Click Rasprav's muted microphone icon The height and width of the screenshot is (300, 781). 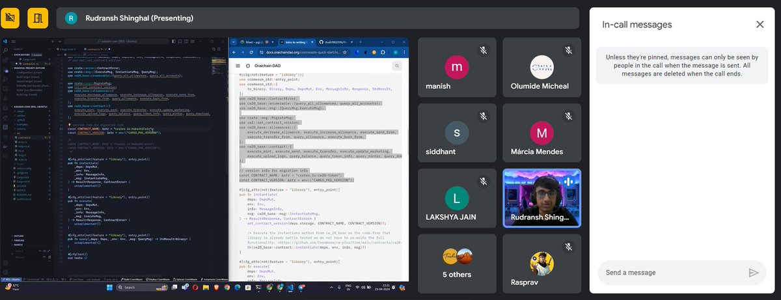568,247
